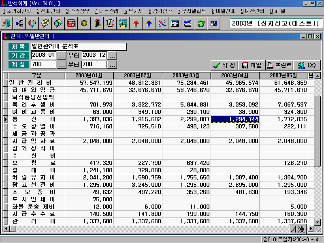Click the 2003년01월 column header
Image resolution: width=324 pixels, height=243 pixels.
tap(89, 76)
